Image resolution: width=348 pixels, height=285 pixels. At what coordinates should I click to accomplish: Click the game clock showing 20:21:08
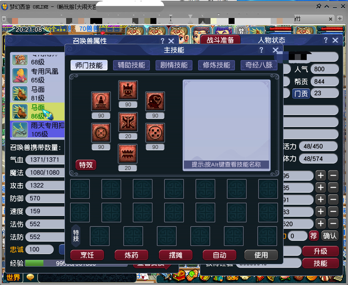[x=29, y=29]
